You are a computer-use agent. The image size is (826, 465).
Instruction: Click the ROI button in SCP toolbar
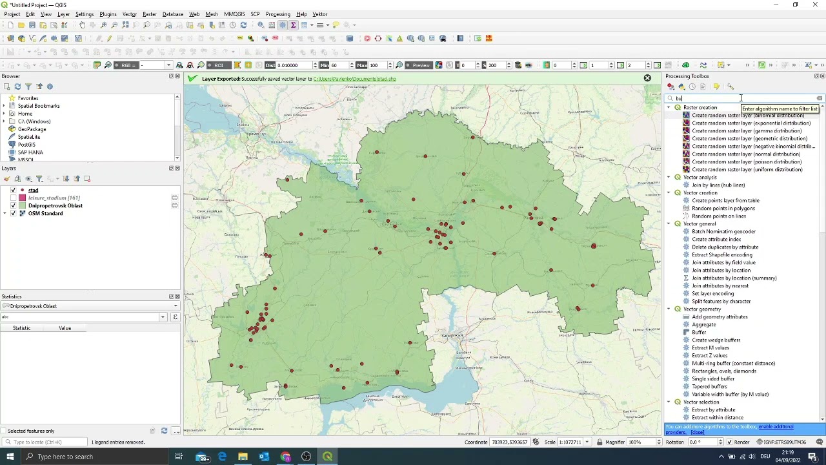[x=219, y=65]
